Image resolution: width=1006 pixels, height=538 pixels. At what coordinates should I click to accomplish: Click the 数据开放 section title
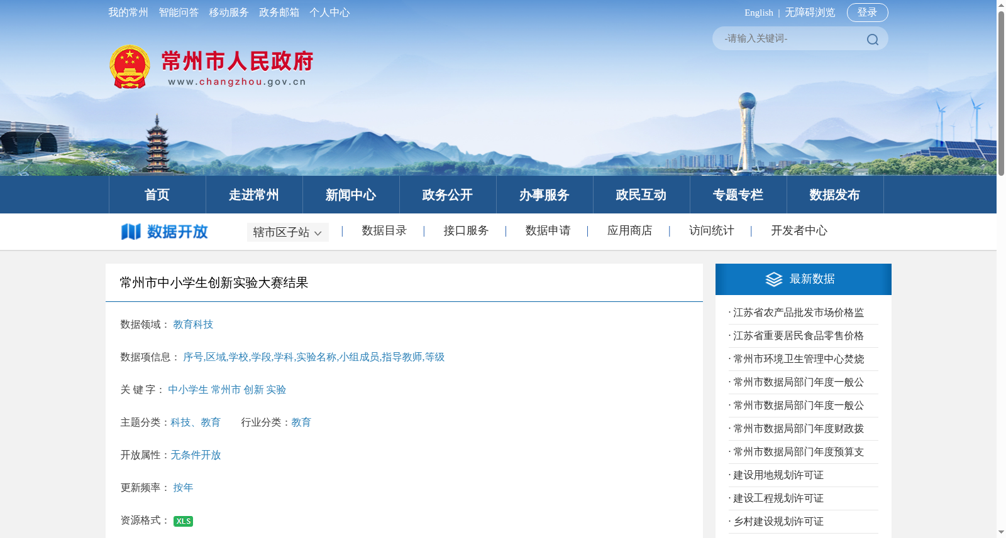177,232
